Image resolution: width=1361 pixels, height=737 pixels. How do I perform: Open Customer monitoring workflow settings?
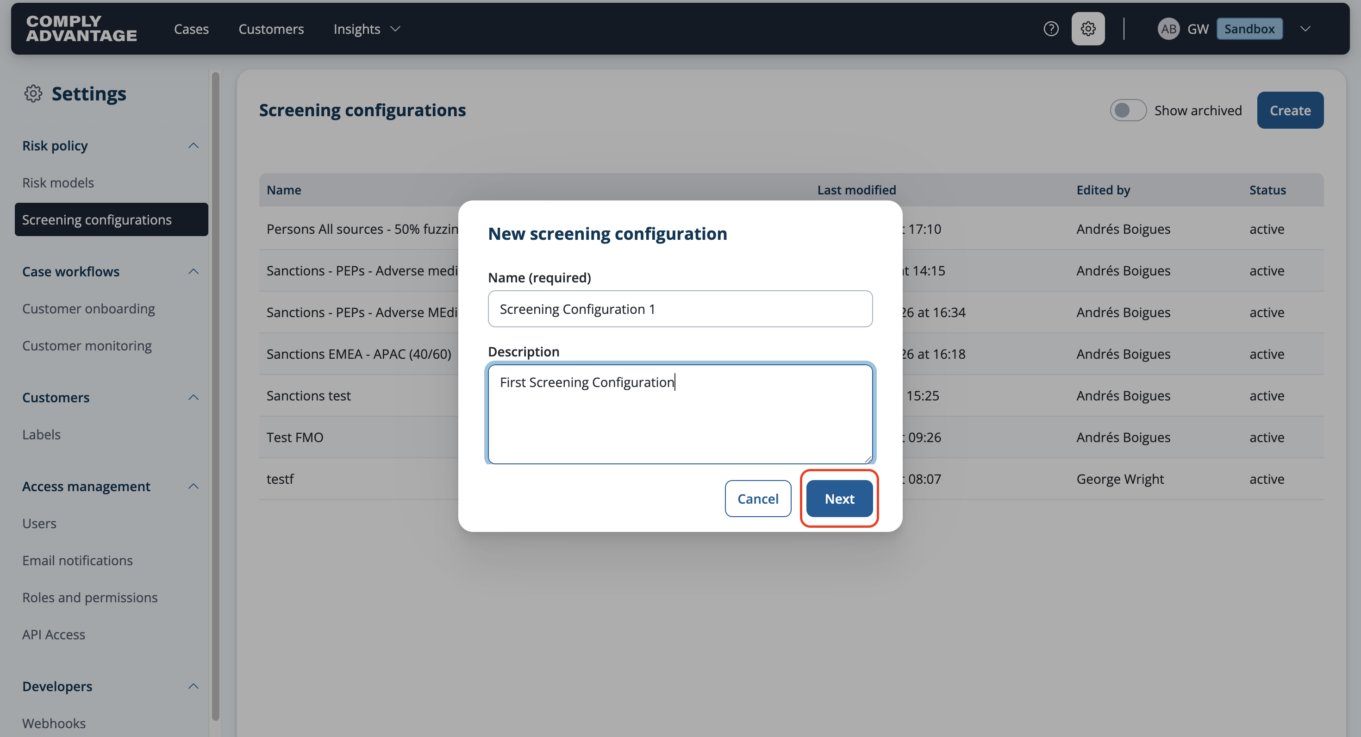pos(87,345)
